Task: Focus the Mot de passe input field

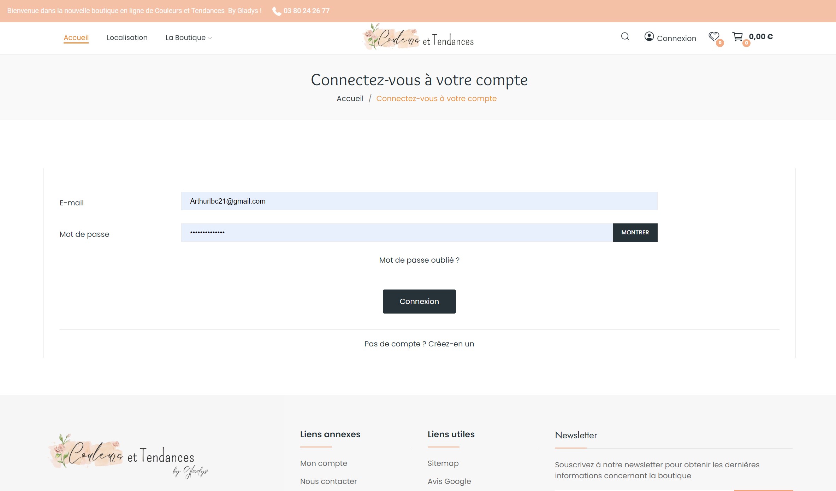Action: coord(397,233)
